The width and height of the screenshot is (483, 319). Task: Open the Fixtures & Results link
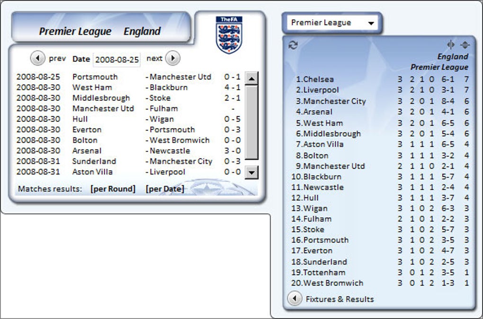tap(340, 299)
